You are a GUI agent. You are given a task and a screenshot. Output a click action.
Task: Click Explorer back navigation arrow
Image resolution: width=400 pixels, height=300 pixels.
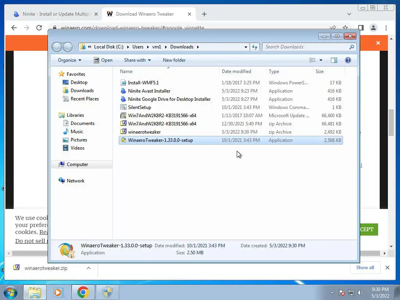tap(57, 47)
